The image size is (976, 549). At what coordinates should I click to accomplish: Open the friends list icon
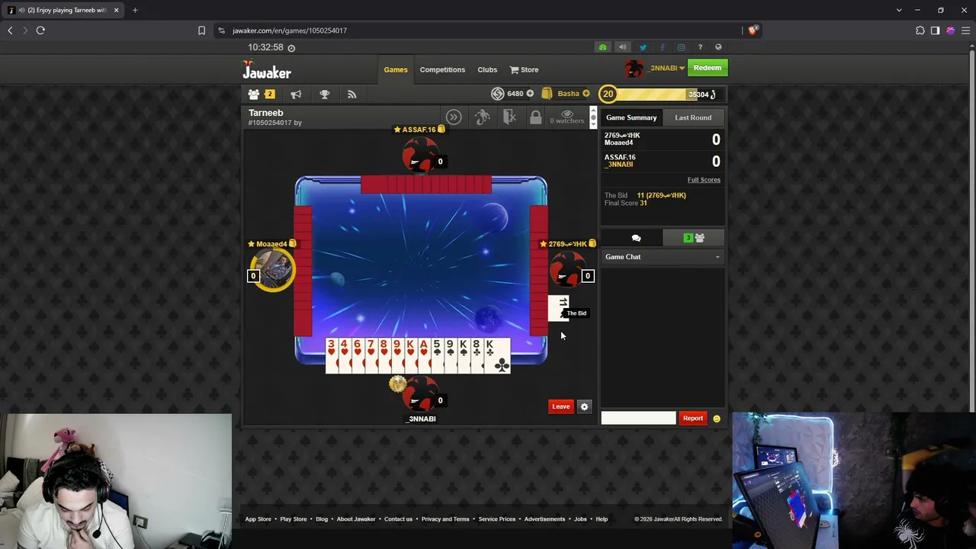[254, 94]
